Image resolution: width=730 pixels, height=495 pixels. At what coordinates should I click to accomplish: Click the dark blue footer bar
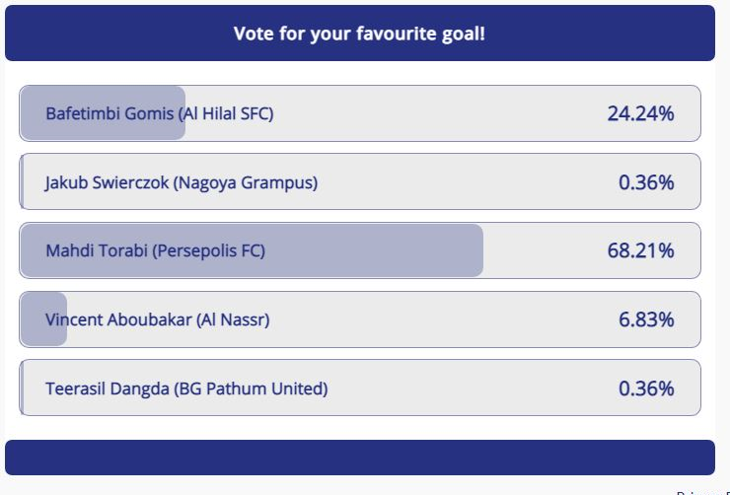pos(359,458)
